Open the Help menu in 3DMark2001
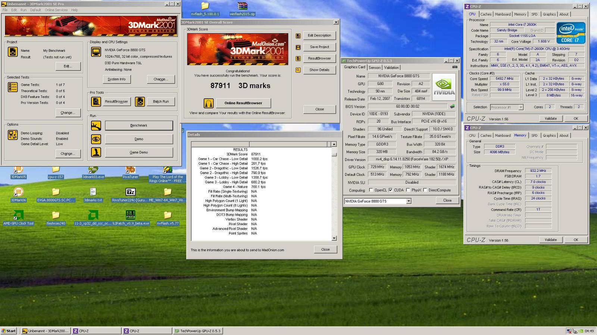This screenshot has height=335, width=597. (75, 10)
